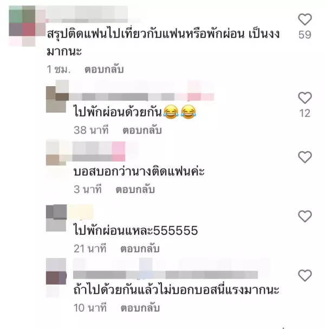The height and width of the screenshot is (329, 325).
Task: Open the avatar beside 'ไปพักผ่อนด้วยกัน' reply
Action: click(x=57, y=96)
